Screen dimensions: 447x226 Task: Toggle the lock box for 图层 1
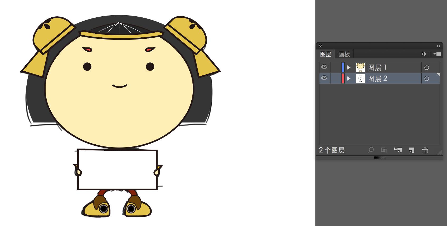(335, 67)
